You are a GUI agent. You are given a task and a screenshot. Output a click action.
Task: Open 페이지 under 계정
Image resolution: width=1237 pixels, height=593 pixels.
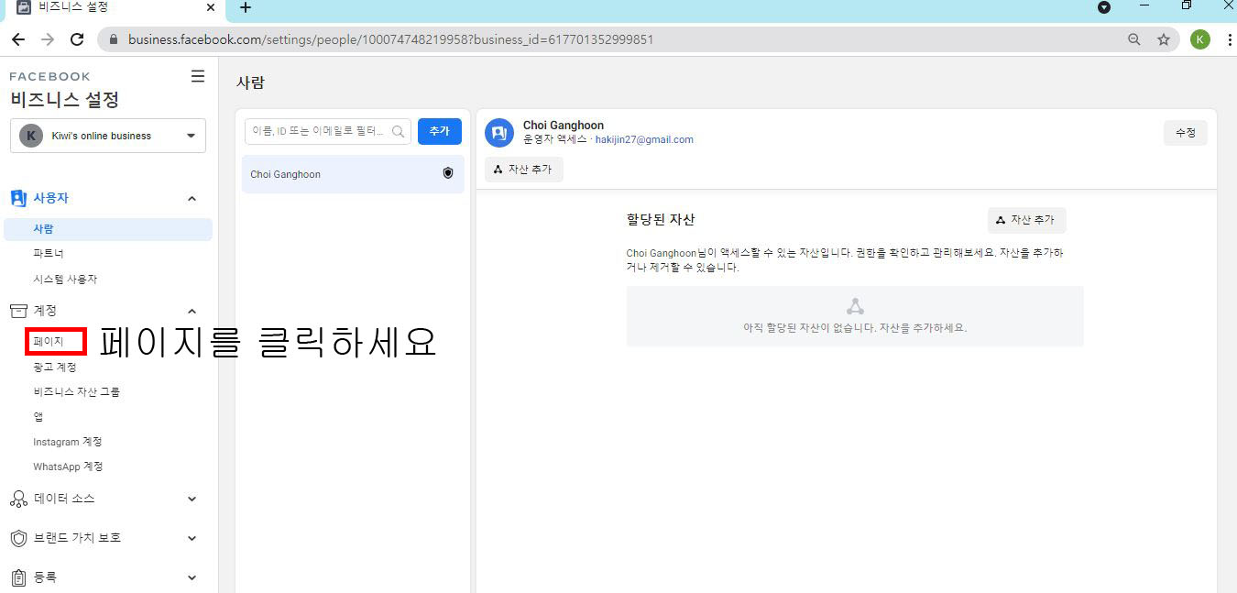[49, 341]
